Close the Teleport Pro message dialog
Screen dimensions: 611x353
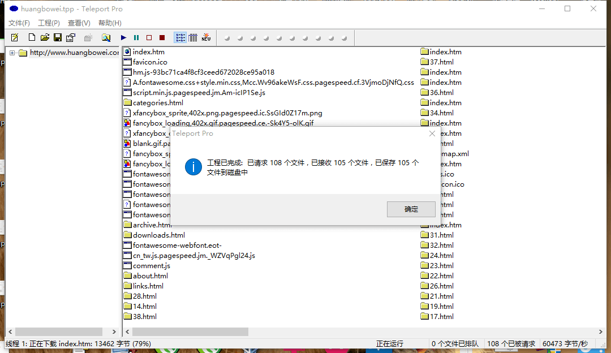pyautogui.click(x=432, y=134)
